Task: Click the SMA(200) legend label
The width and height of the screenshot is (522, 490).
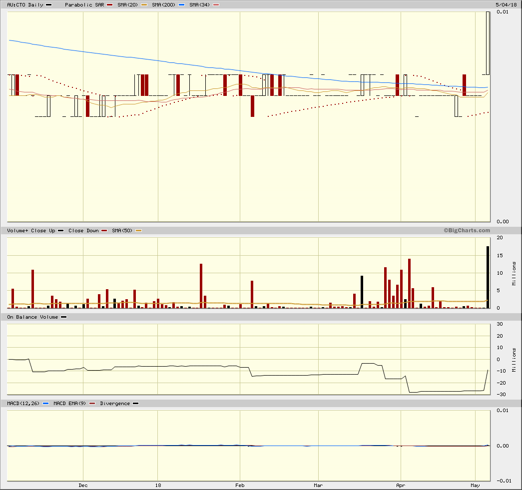Action: (163, 5)
